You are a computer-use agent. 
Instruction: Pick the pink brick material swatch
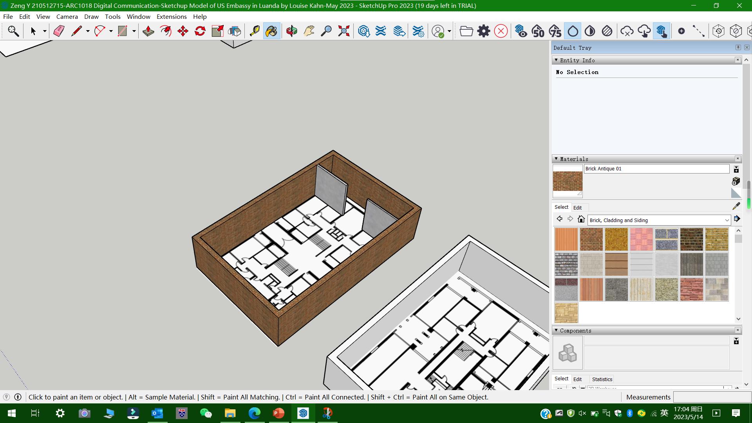[641, 239]
